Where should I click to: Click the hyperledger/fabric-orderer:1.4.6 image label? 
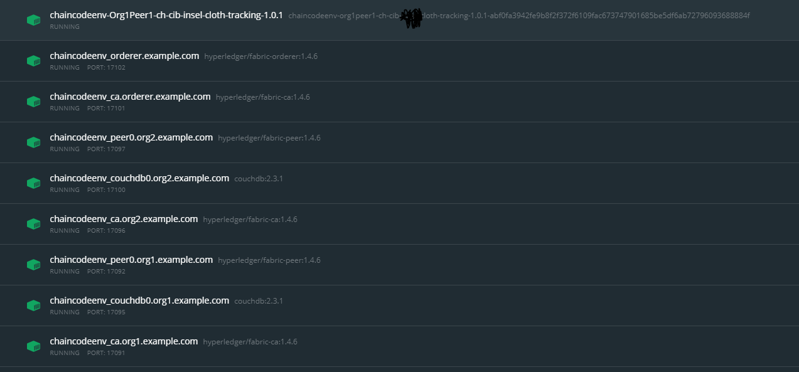(261, 56)
